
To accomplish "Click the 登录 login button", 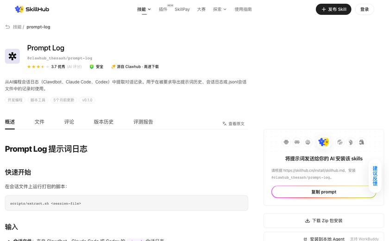I will click(x=364, y=9).
